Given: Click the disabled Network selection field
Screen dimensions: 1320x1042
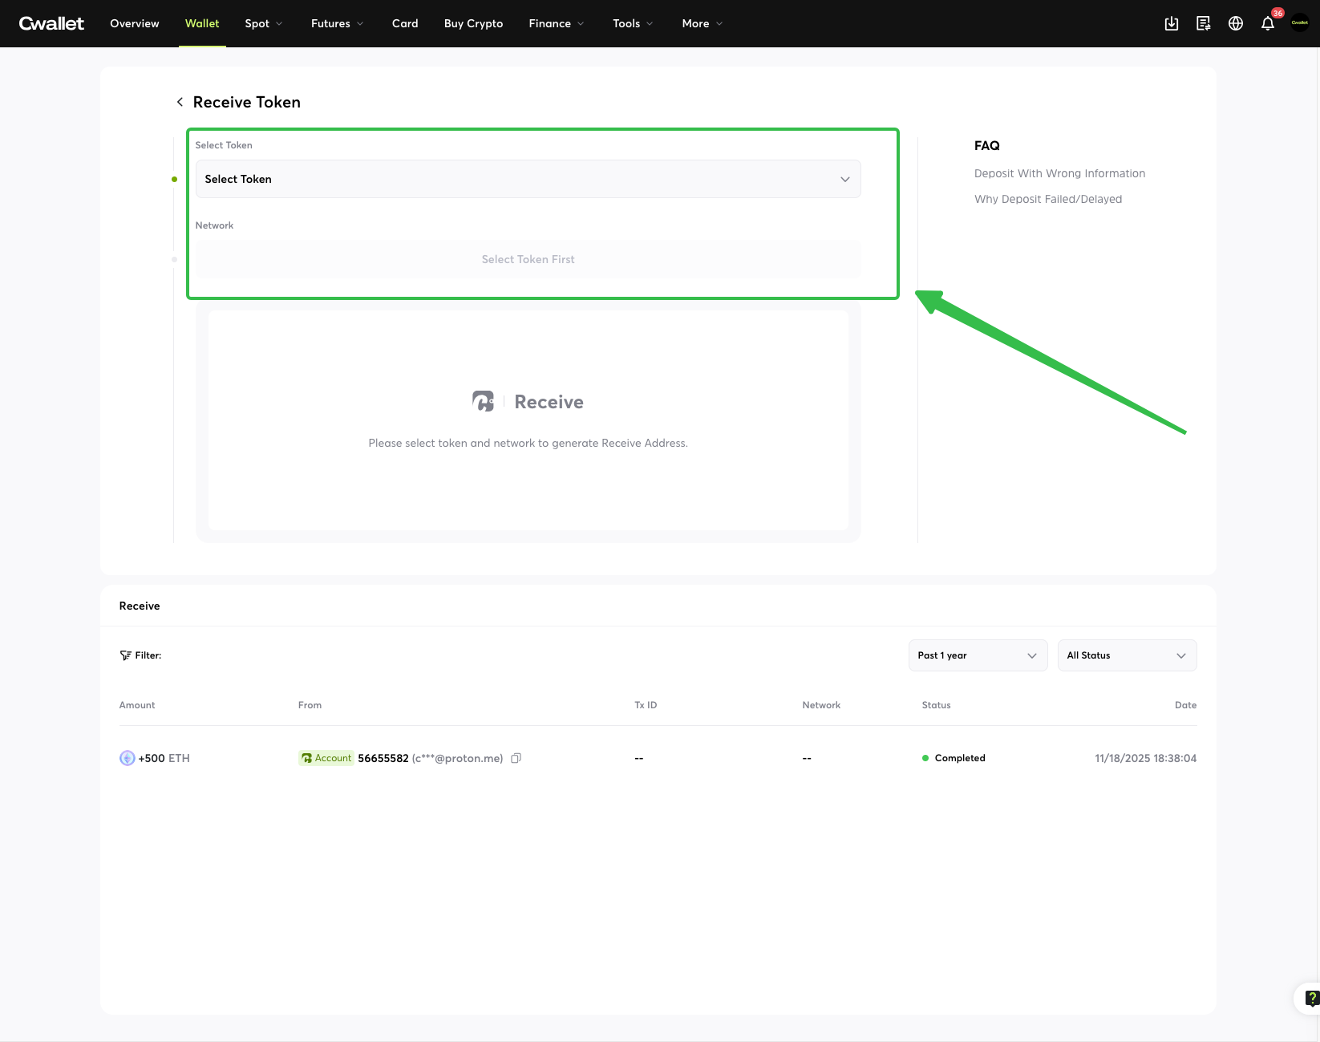Looking at the screenshot, I should 528,259.
